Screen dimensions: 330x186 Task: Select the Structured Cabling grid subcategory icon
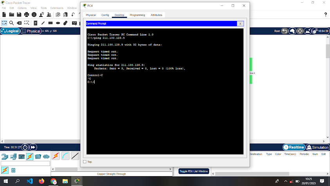13,170
